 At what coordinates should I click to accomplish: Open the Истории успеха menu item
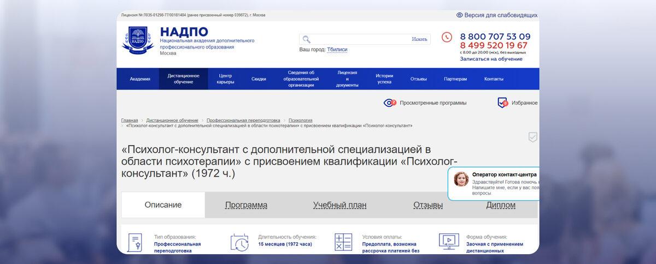[384, 79]
